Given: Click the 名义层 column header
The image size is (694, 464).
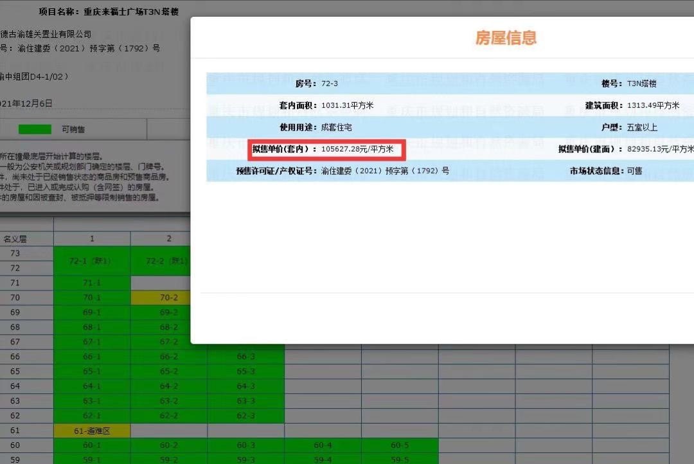Looking at the screenshot, I should pos(15,239).
